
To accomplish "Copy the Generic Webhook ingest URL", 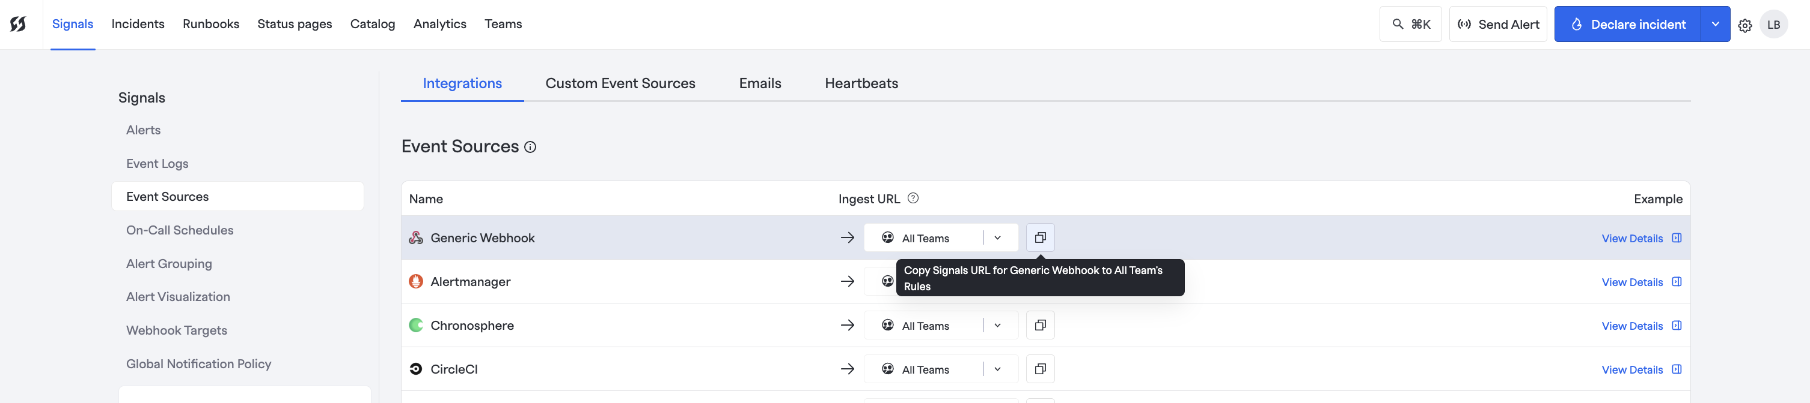I will coord(1040,237).
